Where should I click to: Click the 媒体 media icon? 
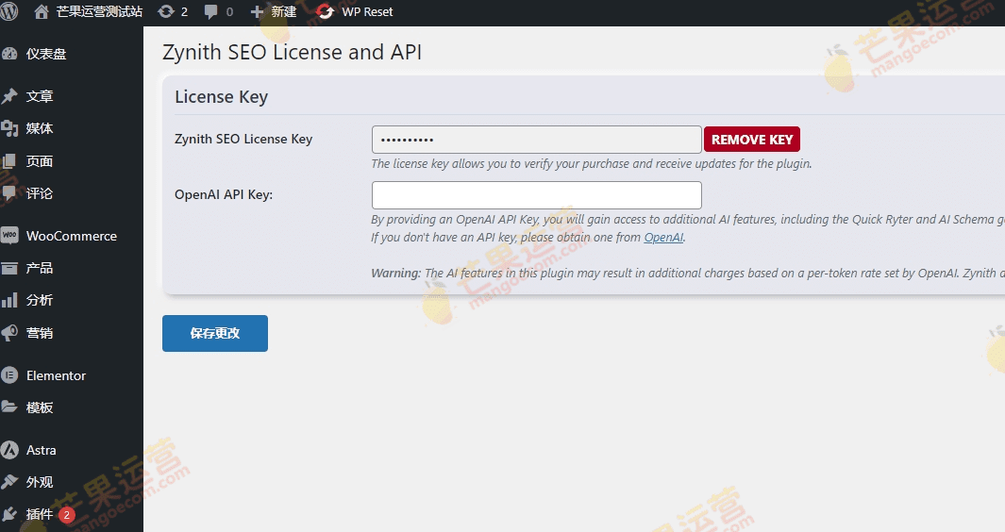(x=9, y=128)
